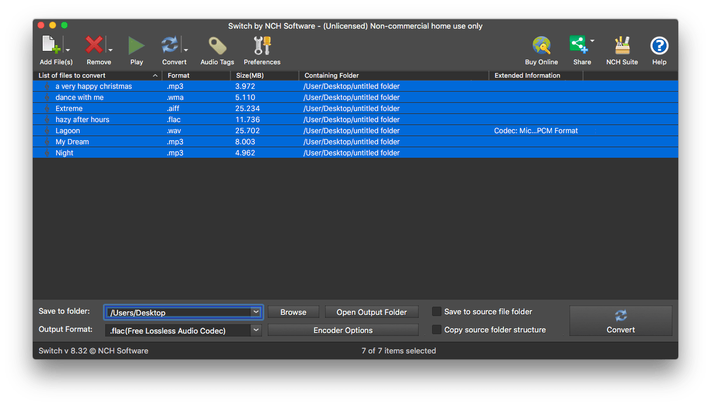
Task: Click the Buy Online icon
Action: tap(541, 44)
